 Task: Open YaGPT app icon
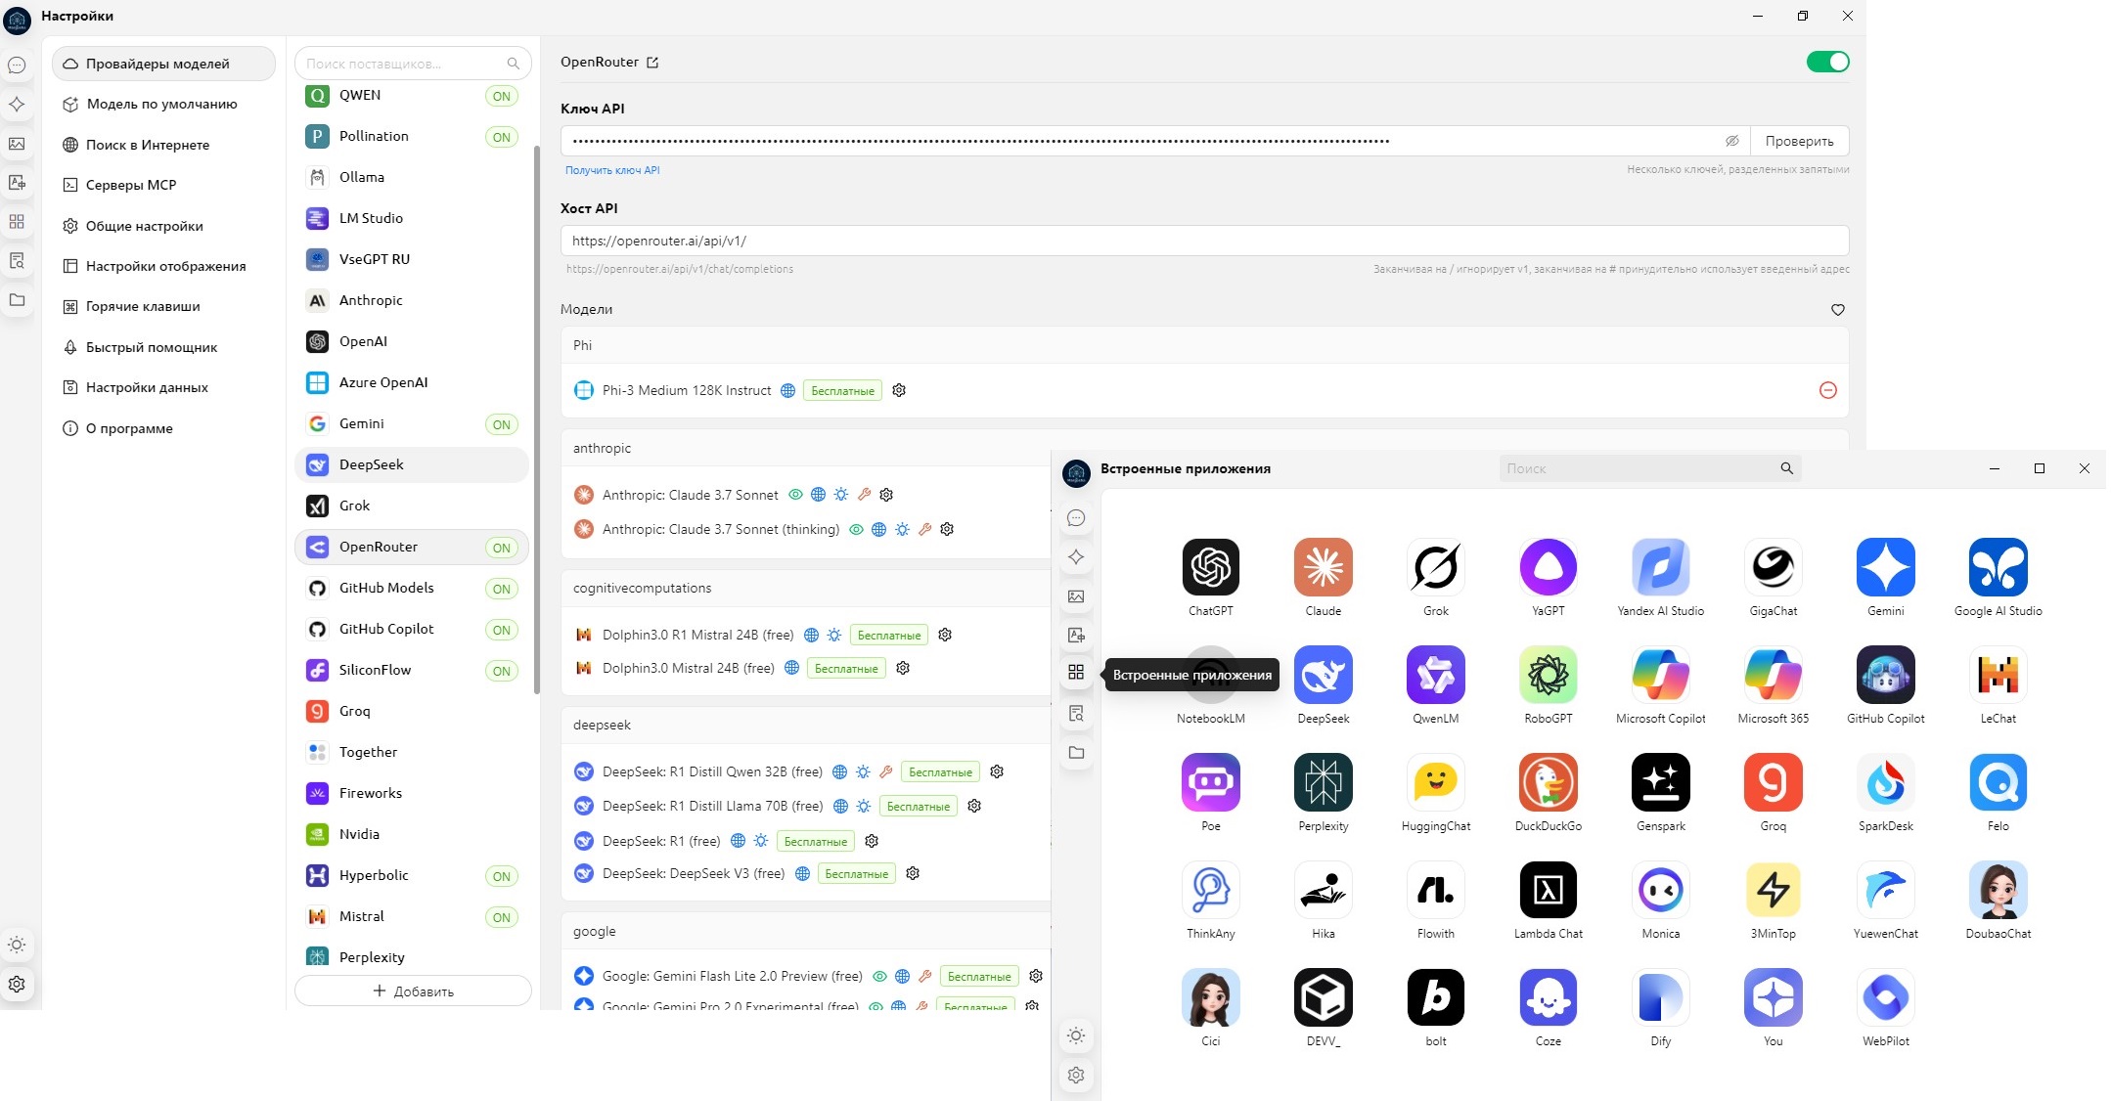tap(1548, 567)
